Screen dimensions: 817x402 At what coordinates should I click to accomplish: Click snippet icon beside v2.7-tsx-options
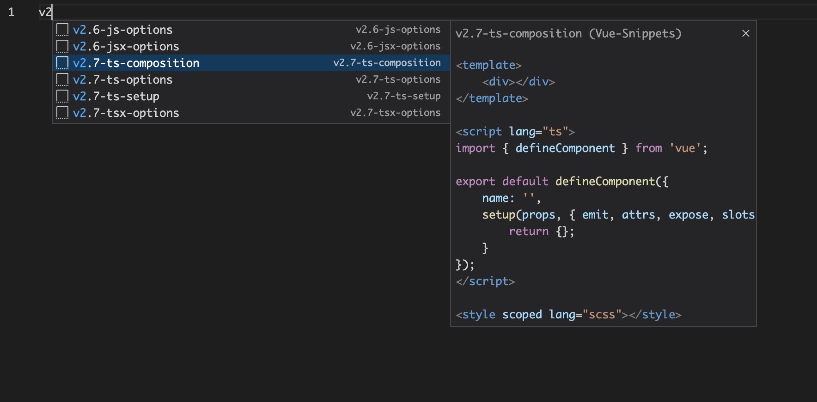(62, 113)
